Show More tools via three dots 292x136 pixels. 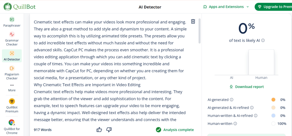pos(12,85)
